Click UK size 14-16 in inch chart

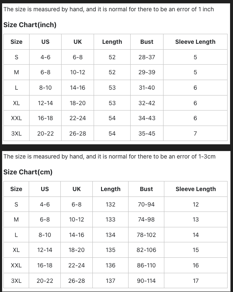point(78,88)
